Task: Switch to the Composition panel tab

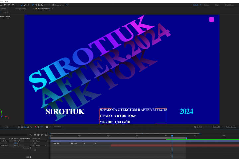Action: 45,9
